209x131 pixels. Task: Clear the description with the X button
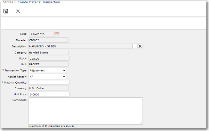140,46
